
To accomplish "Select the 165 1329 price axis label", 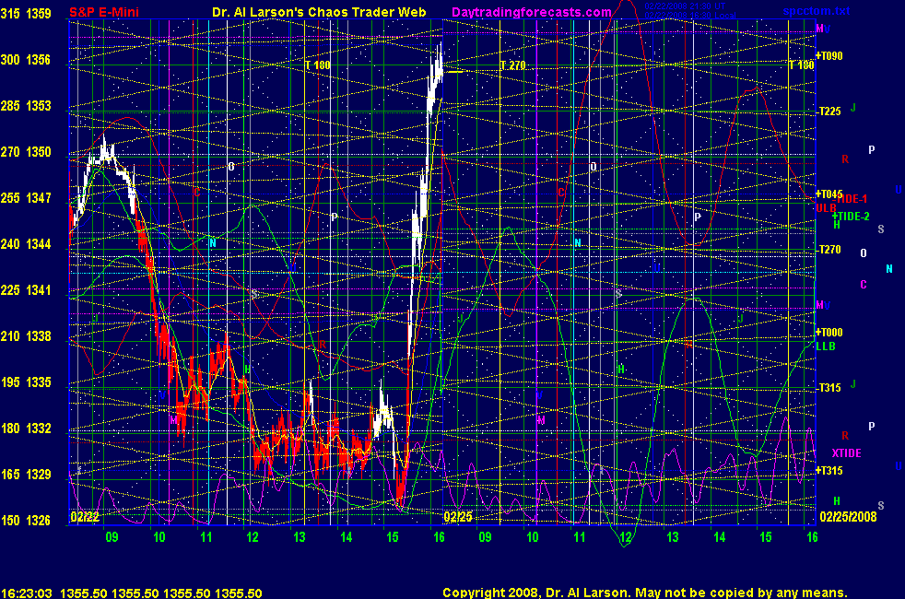I will [x=26, y=475].
